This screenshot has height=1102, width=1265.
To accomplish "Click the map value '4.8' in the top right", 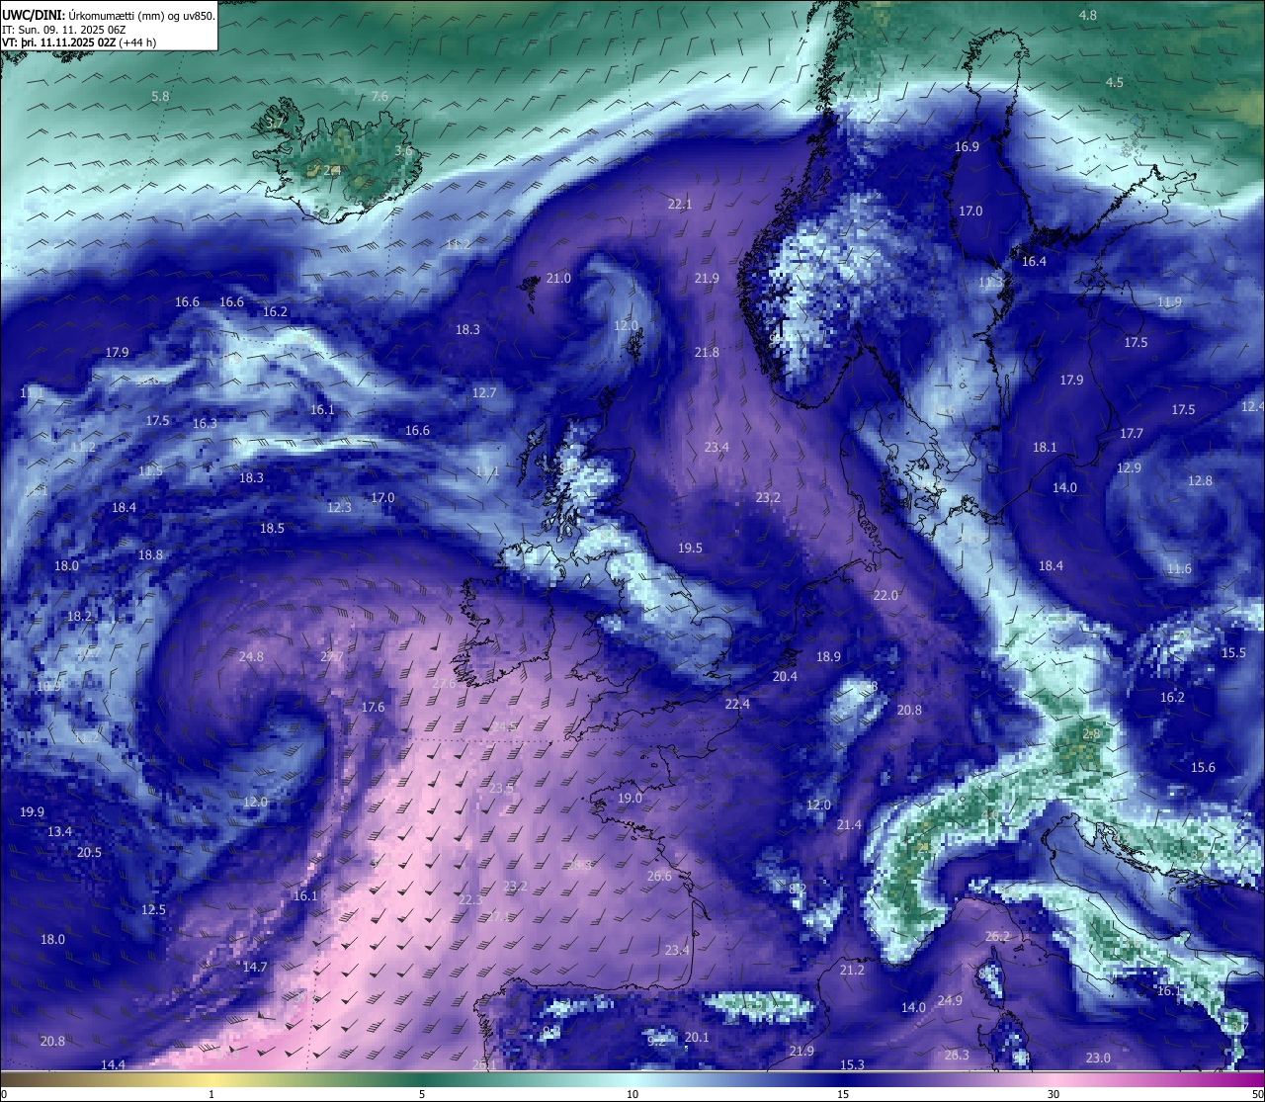I will click(1088, 16).
